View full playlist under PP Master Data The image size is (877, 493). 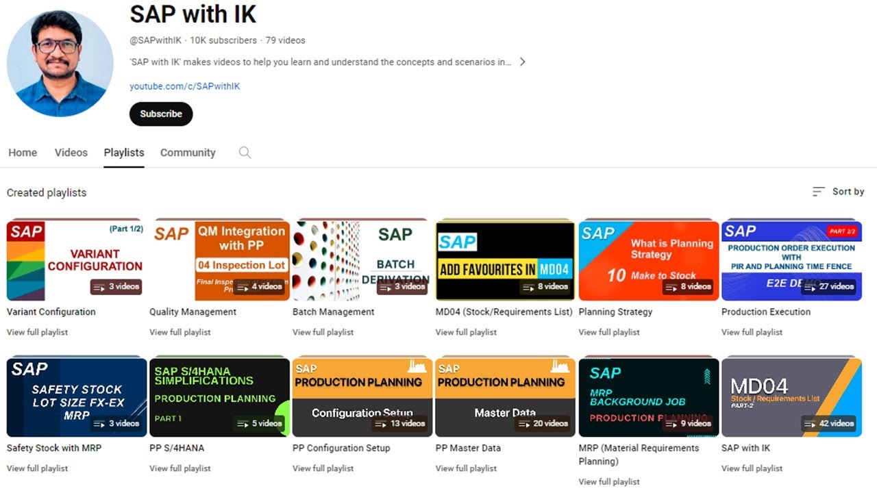[x=466, y=468]
